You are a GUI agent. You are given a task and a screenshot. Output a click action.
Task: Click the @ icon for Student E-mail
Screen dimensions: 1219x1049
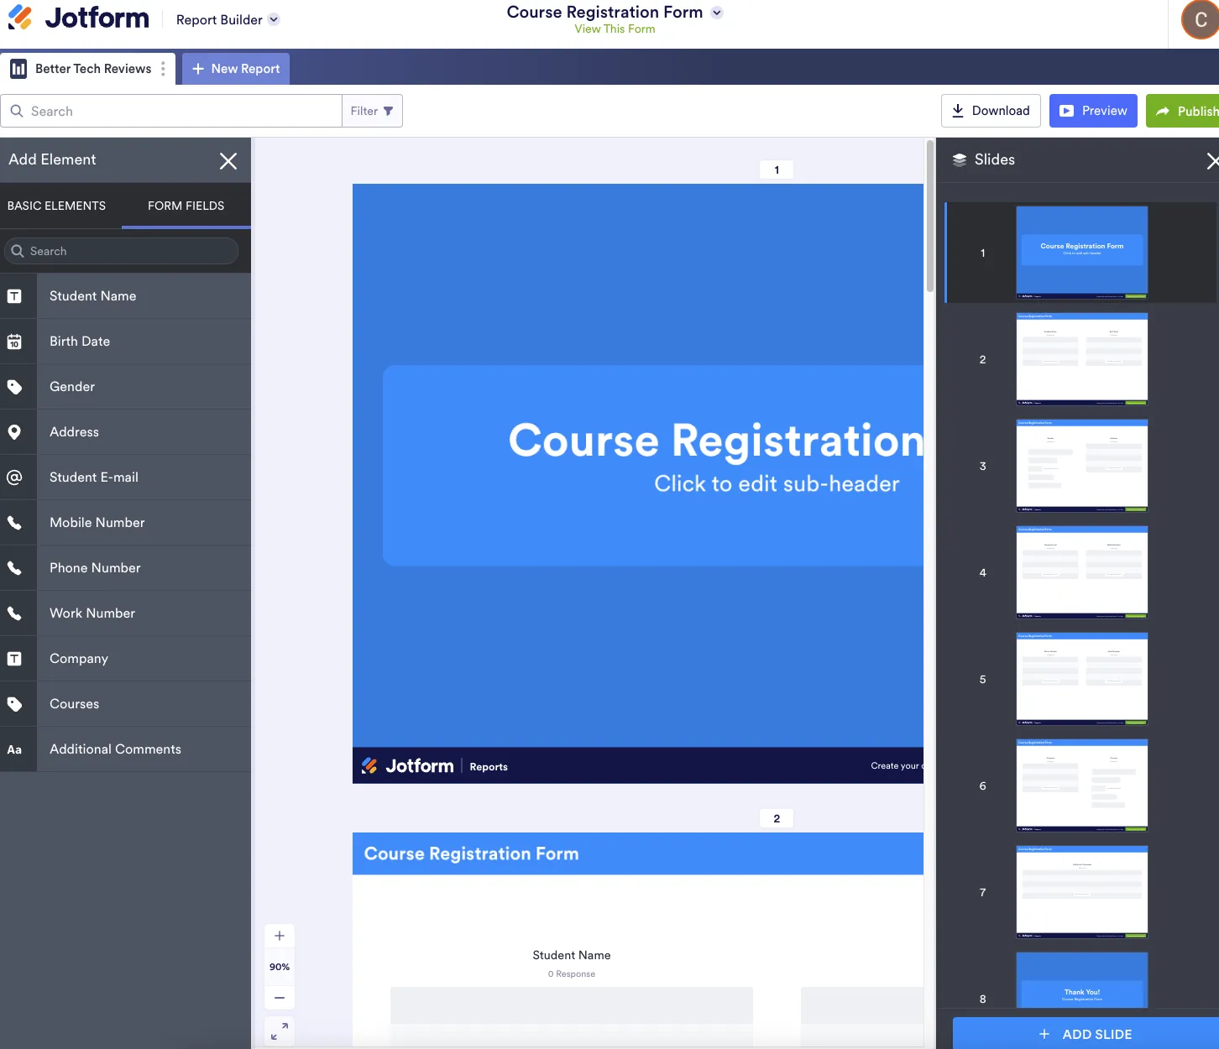(x=14, y=478)
